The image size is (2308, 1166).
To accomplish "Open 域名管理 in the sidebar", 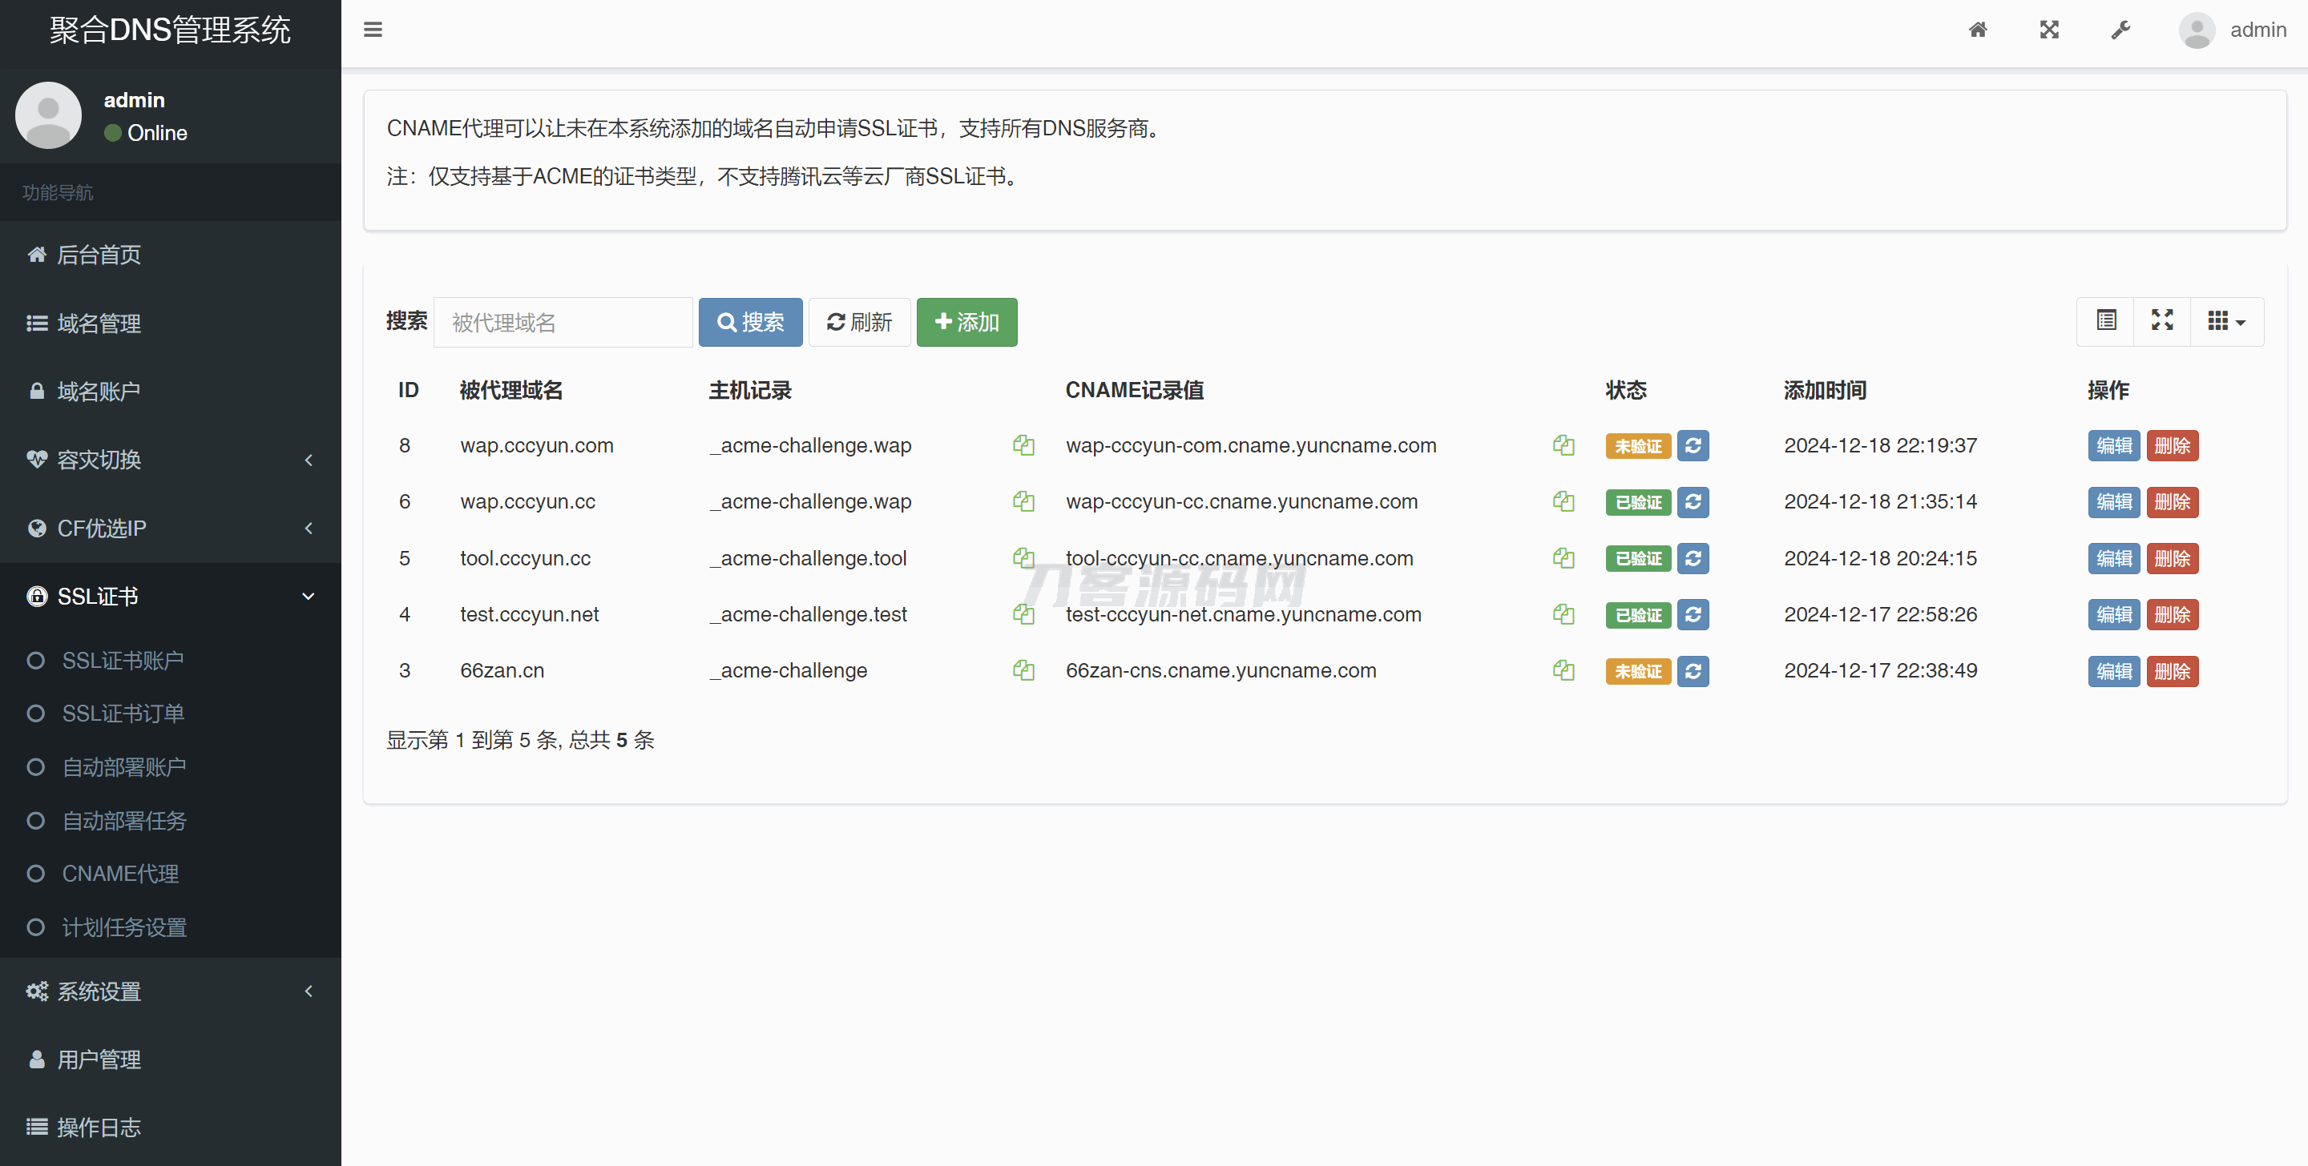I will pyautogui.click(x=99, y=324).
